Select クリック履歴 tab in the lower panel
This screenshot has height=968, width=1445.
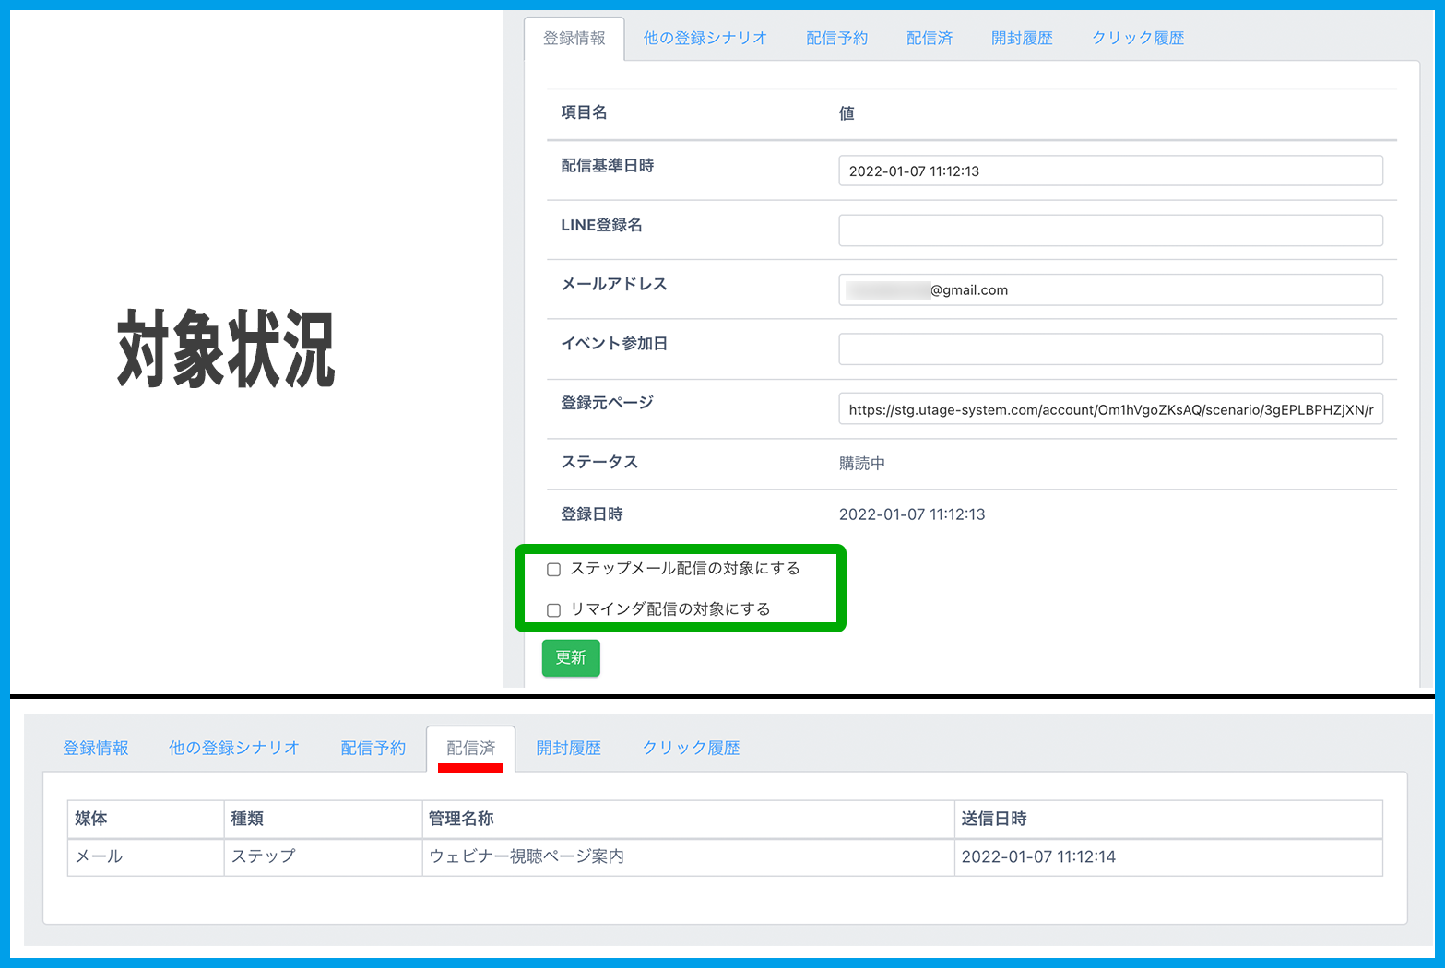pyautogui.click(x=691, y=749)
